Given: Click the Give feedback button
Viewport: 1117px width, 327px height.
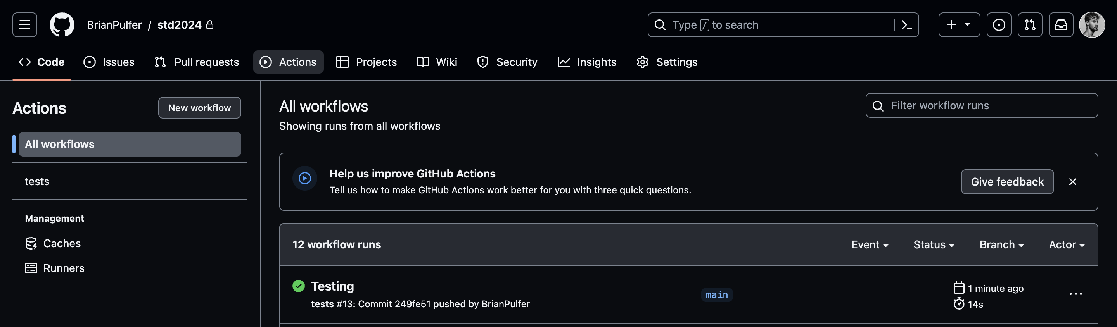Looking at the screenshot, I should coord(1007,181).
